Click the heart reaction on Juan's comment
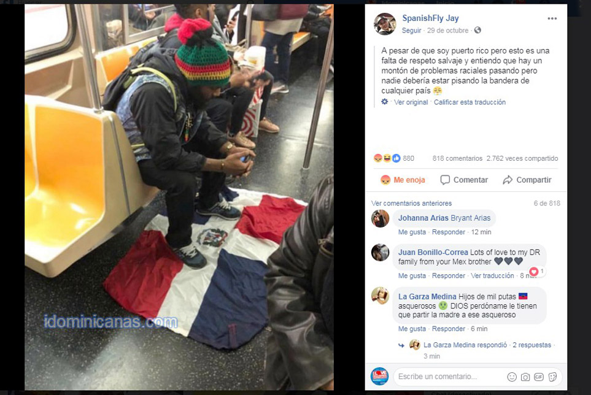Viewport: 591px width, 395px height. 534,271
